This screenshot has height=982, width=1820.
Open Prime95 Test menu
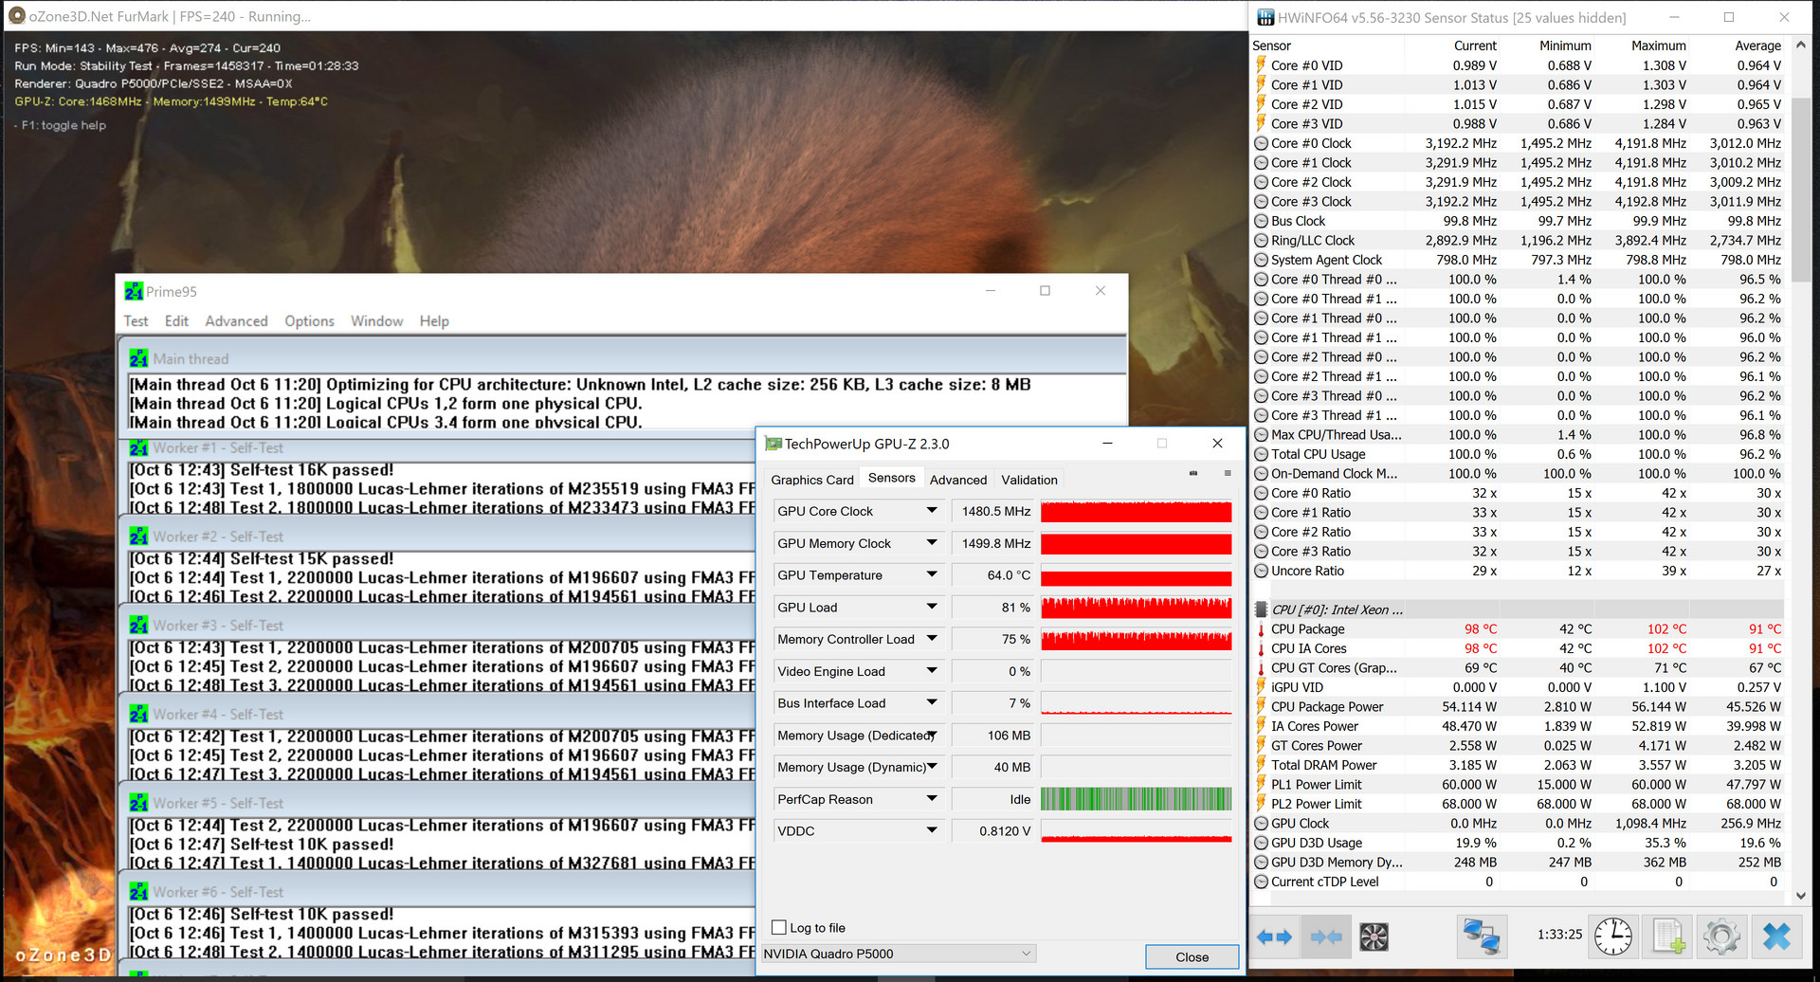pos(136,321)
